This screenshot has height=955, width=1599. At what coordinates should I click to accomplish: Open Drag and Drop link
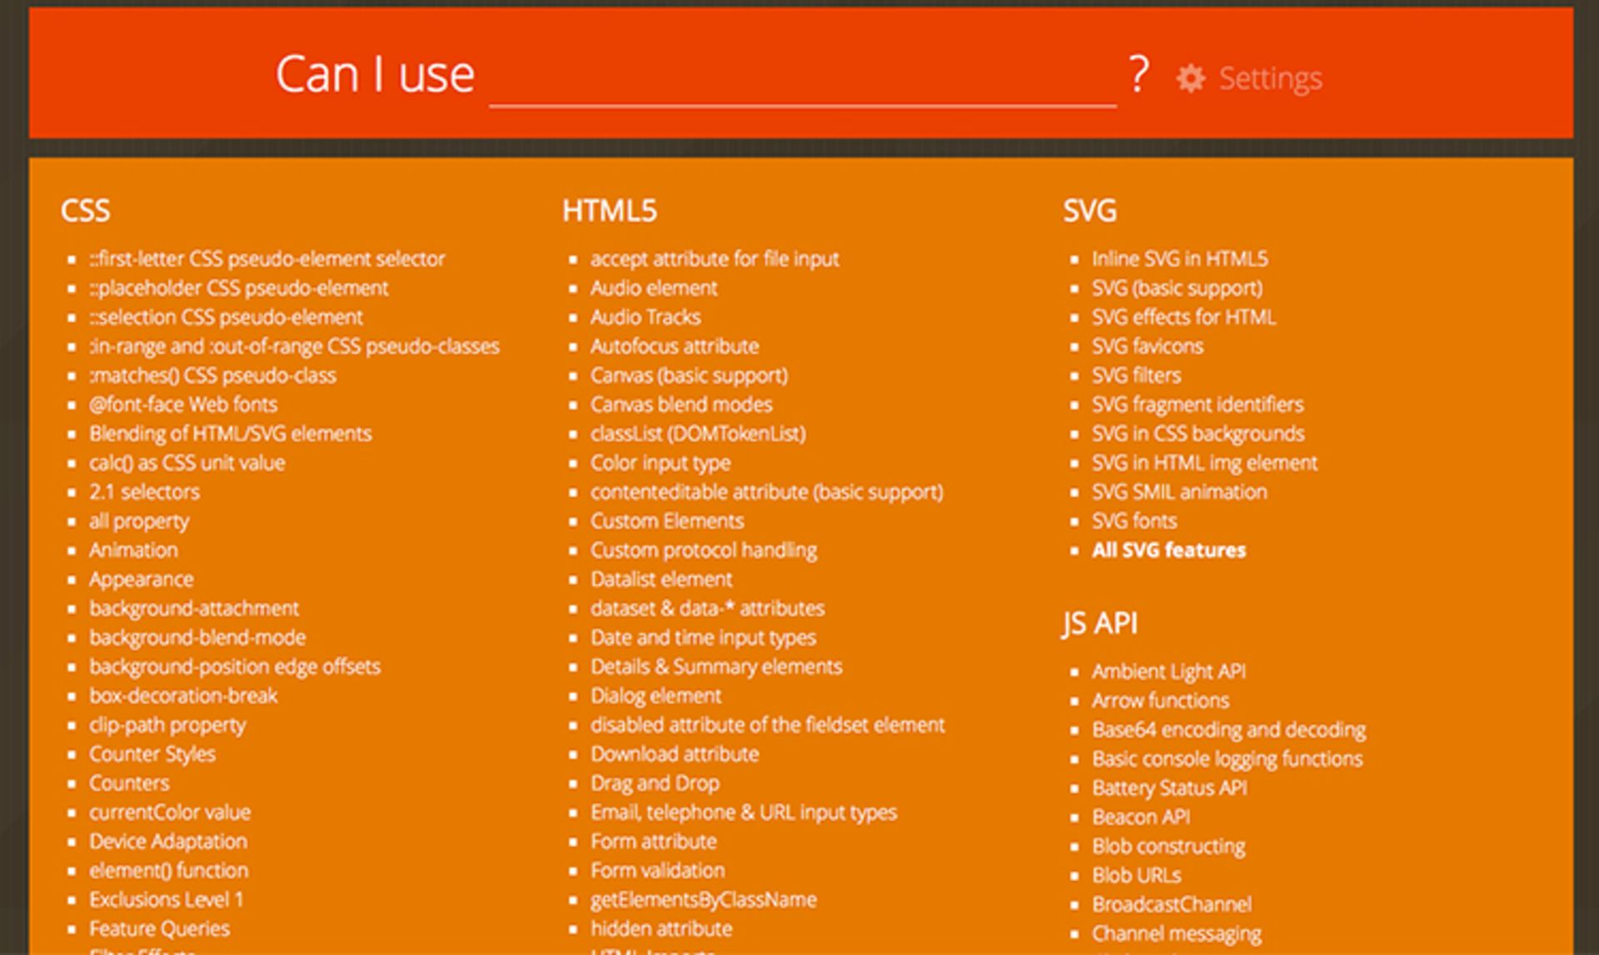pos(655,783)
